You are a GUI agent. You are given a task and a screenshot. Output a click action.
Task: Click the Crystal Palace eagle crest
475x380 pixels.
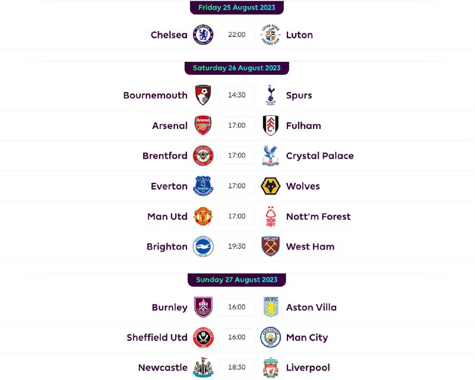click(x=270, y=156)
